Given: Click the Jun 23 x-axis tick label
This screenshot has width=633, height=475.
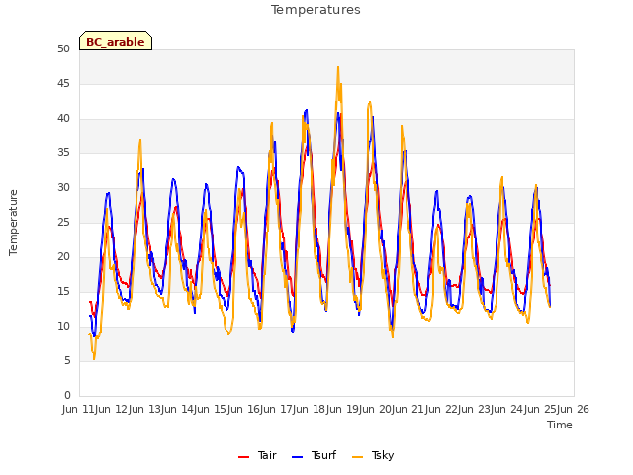Looking at the screenshot, I should click(x=473, y=409).
